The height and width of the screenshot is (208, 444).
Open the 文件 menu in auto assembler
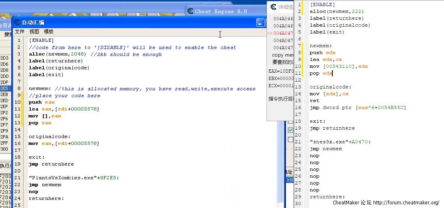coord(19,32)
